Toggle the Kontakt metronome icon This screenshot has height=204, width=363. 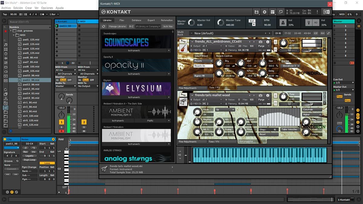tap(283, 23)
